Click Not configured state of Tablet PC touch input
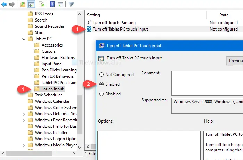243x160 pixels. [224, 29]
